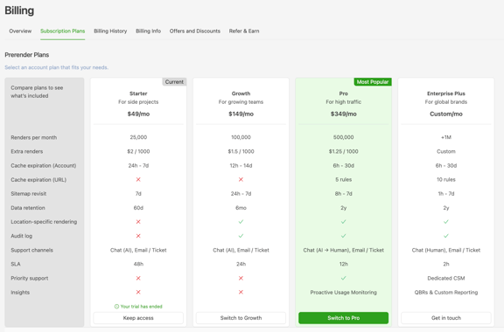Screen dimensions: 504x332
Task: Click the 'Proactive Usage Monitoring' cell
Action: 343,292
